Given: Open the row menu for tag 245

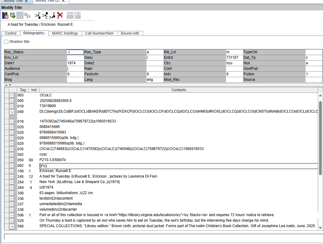Looking at the screenshot, I should pyautogui.click(x=12, y=177).
